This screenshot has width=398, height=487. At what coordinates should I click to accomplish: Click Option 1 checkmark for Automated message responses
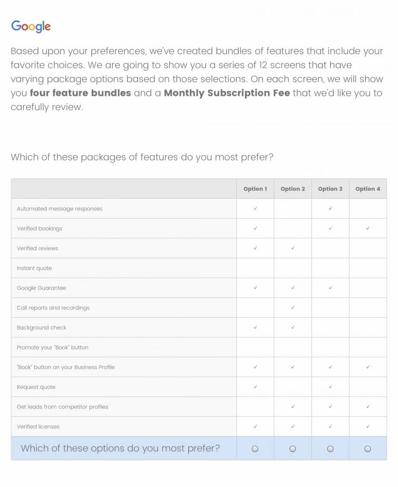255,208
